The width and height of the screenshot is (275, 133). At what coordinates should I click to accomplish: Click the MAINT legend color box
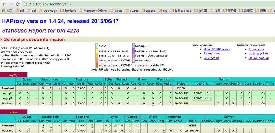pos(97,65)
